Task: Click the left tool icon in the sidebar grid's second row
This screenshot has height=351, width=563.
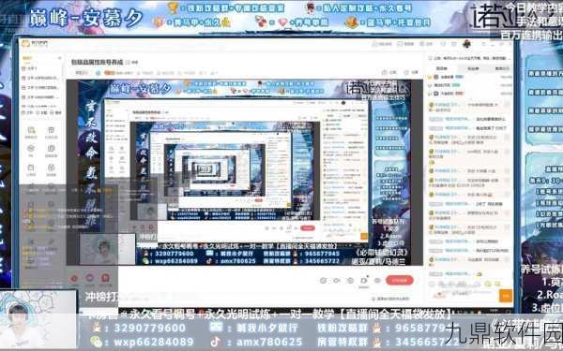Action: click(x=31, y=148)
